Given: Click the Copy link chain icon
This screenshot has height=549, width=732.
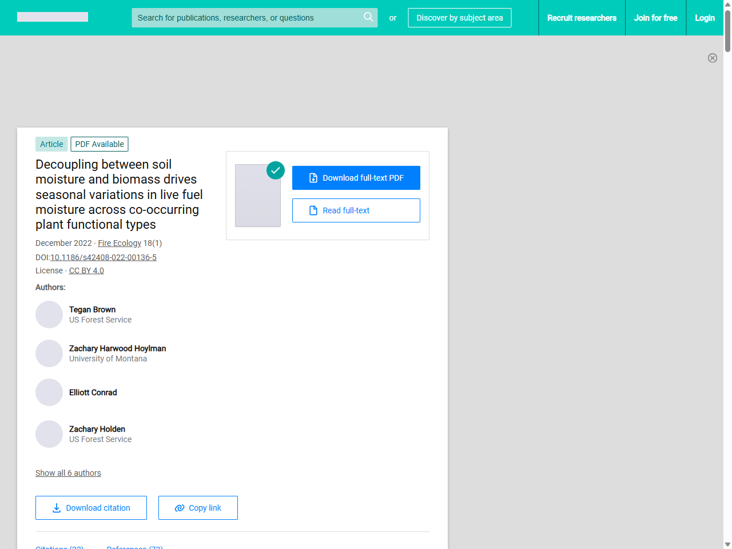Looking at the screenshot, I should 179,508.
